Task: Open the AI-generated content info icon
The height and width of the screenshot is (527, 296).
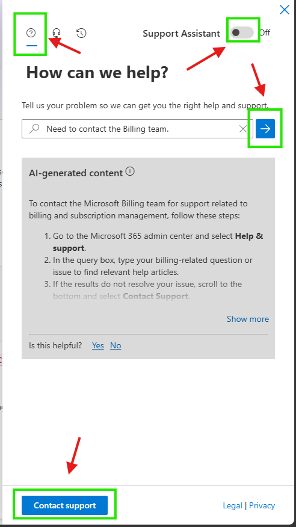Action: coord(130,171)
